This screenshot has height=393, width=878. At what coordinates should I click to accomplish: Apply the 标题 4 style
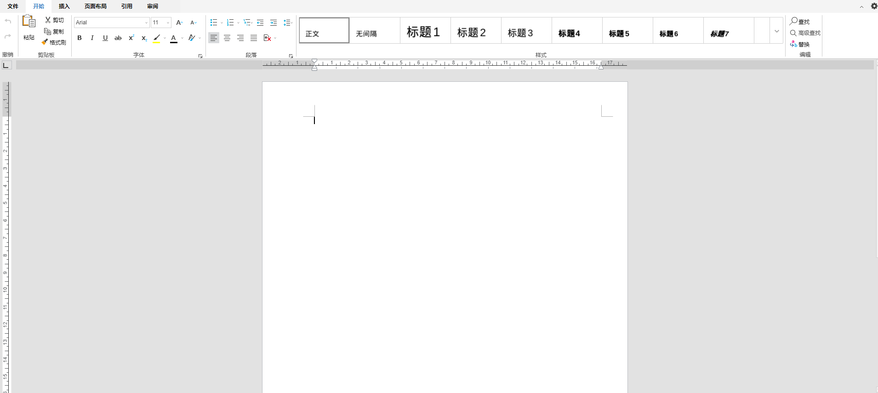click(x=577, y=30)
